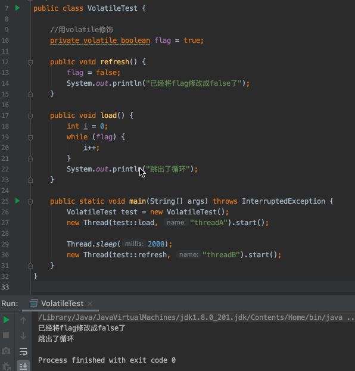355x371 pixels.
Task: Click the refresh method name at line 12
Action: (115, 62)
